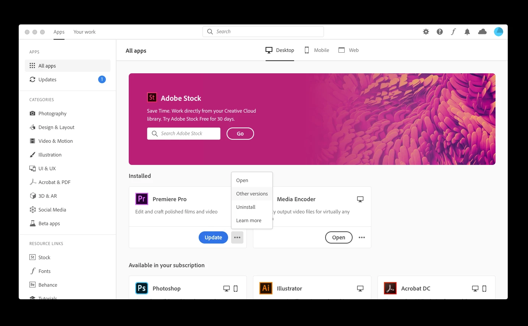Close Premiere Pro more options ellipsis button
528x326 pixels.
click(x=237, y=237)
